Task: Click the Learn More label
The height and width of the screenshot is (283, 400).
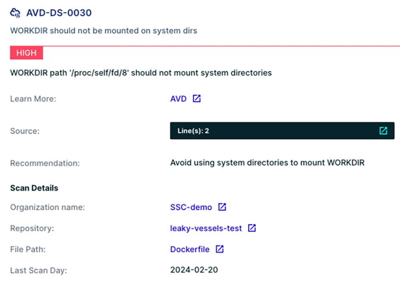Action: 33,99
